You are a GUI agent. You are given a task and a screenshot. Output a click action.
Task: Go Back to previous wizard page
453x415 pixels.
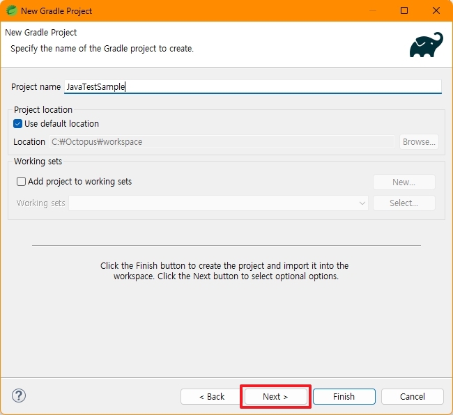point(212,396)
